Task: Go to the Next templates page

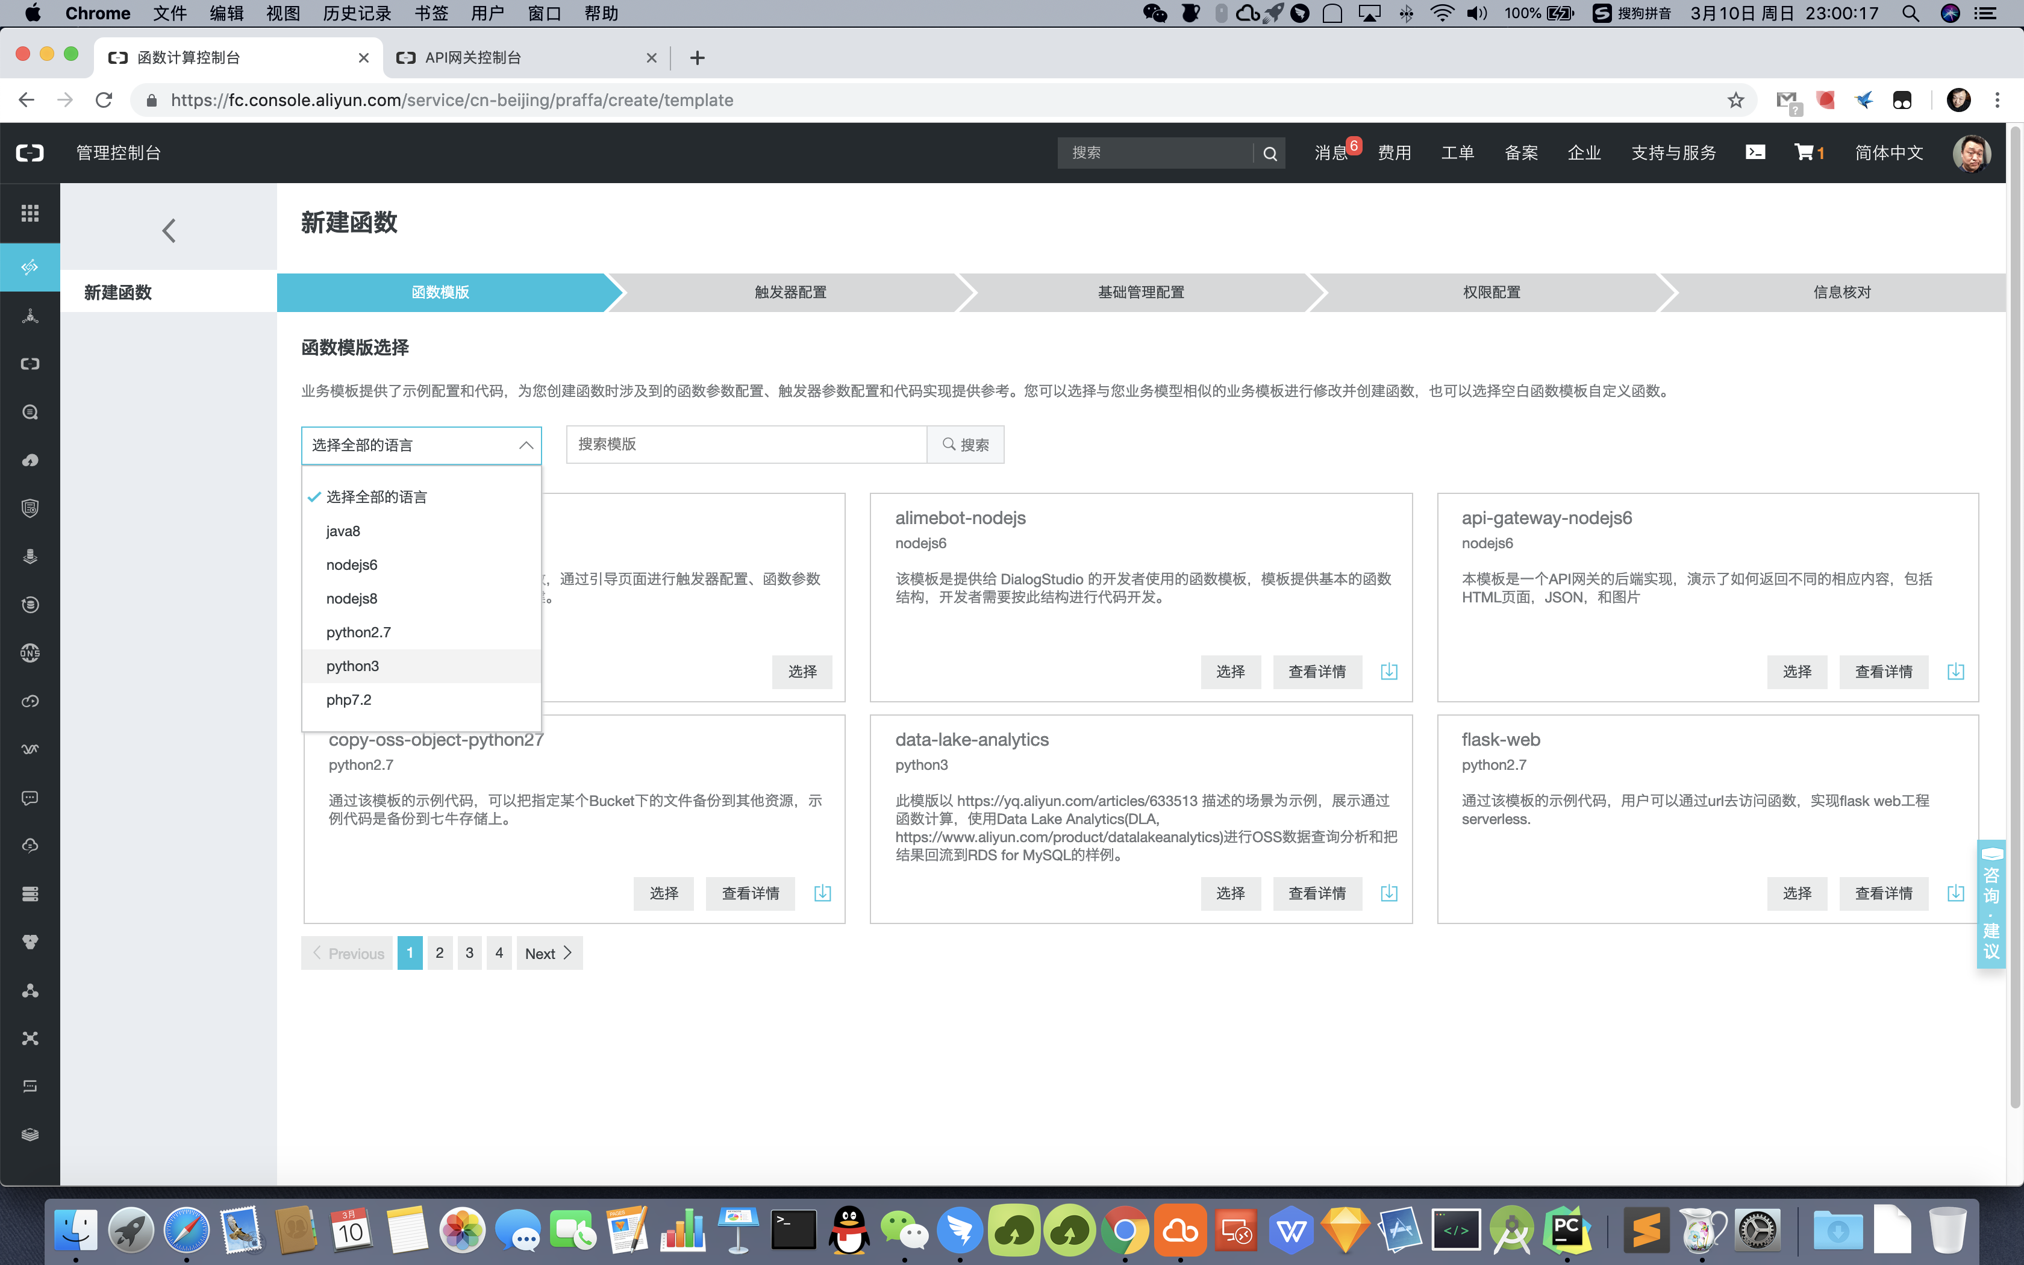Action: tap(549, 953)
